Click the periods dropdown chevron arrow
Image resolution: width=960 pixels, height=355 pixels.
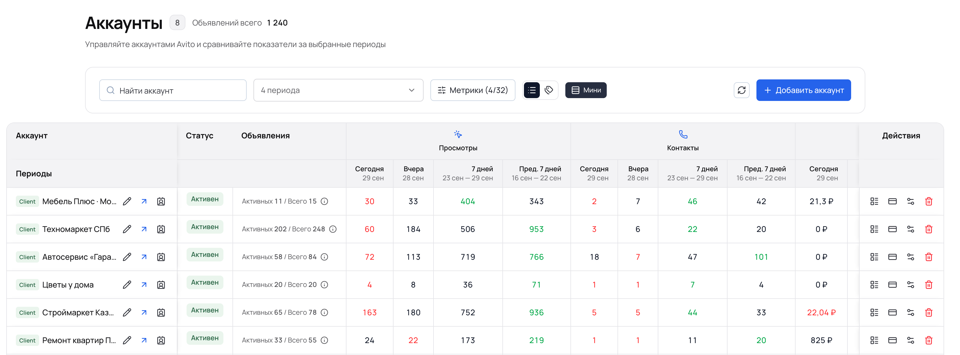tap(411, 90)
